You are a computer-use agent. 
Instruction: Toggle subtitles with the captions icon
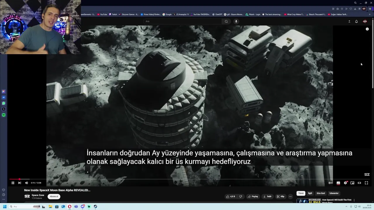pyautogui.click(x=338, y=183)
